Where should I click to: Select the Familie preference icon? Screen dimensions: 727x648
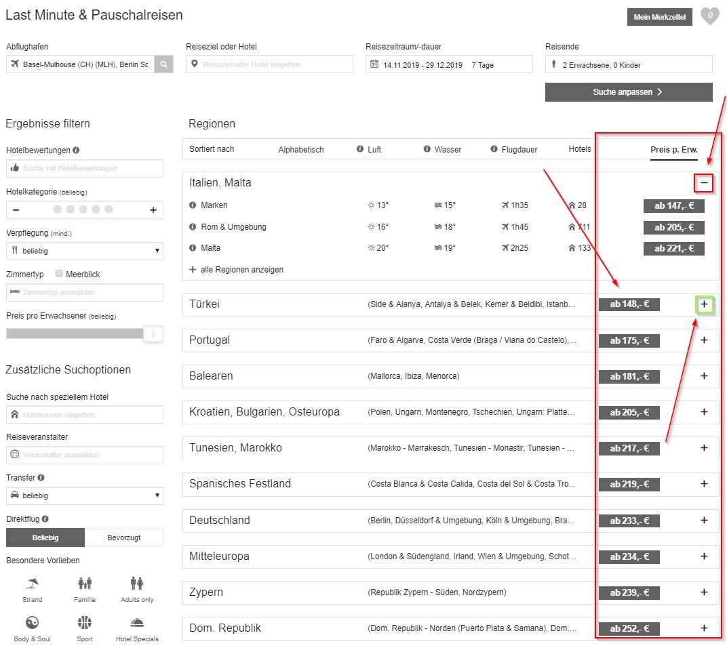click(85, 584)
